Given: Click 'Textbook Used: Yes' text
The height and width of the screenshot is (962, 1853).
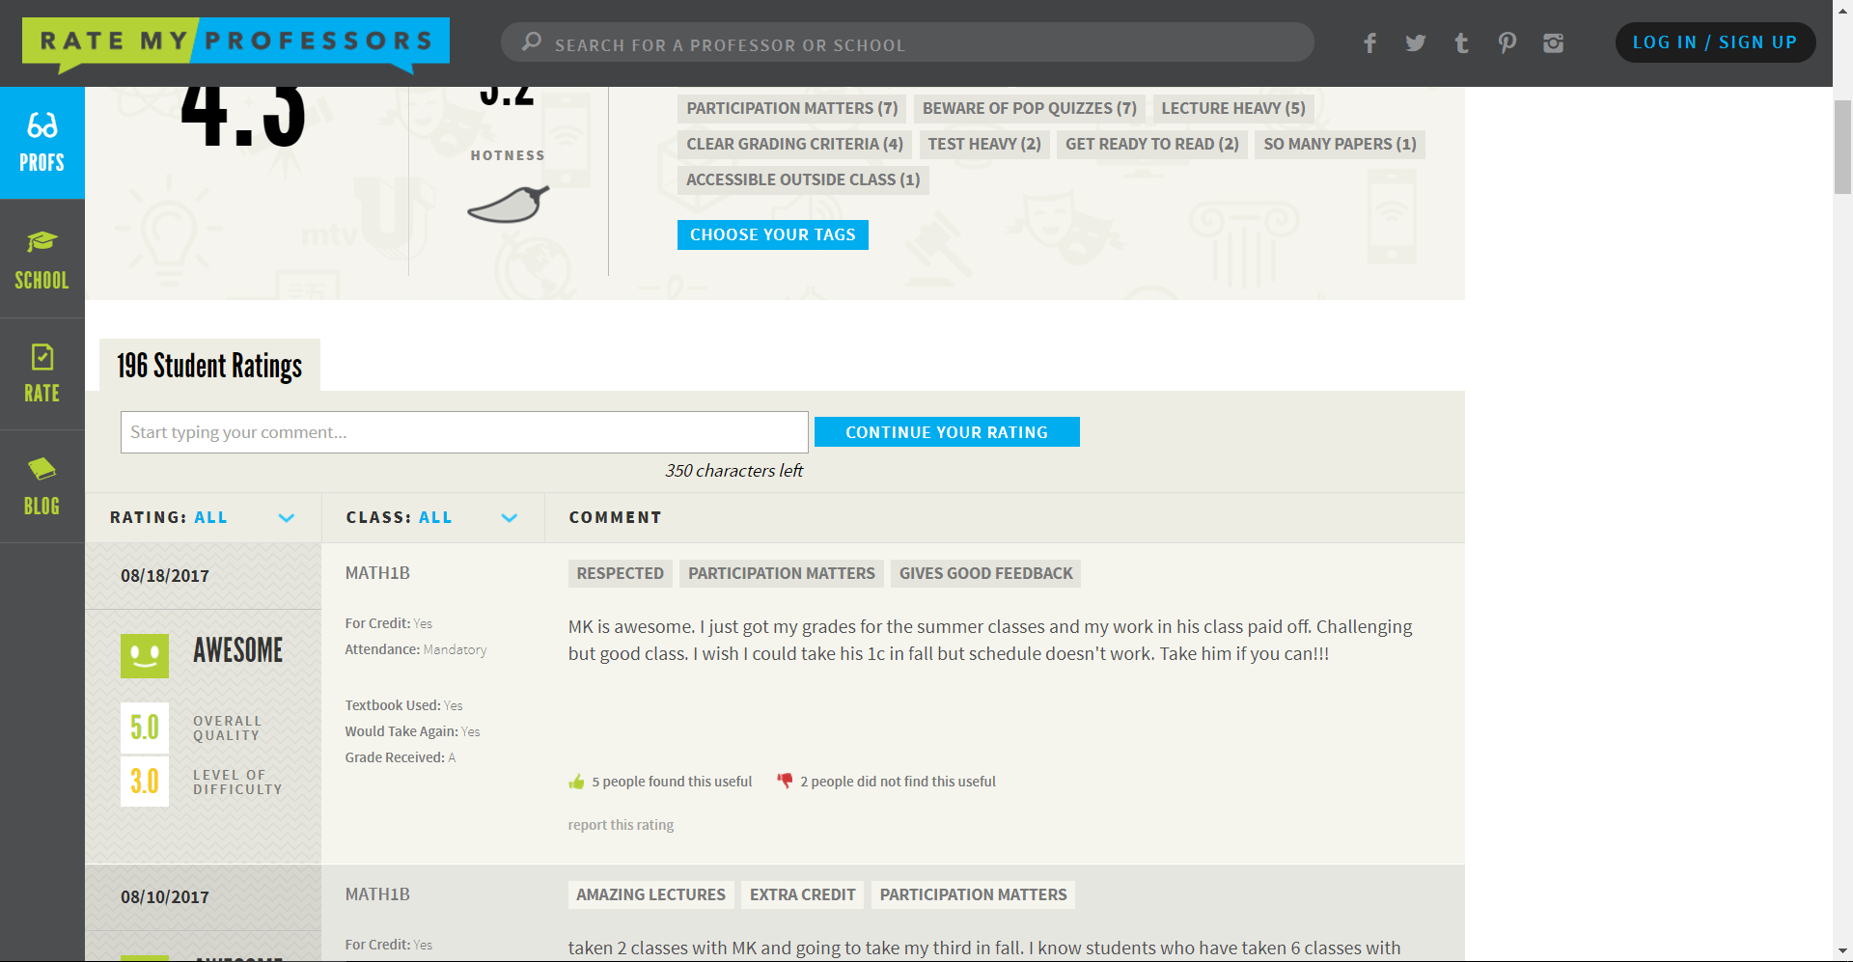Looking at the screenshot, I should pyautogui.click(x=404, y=705).
